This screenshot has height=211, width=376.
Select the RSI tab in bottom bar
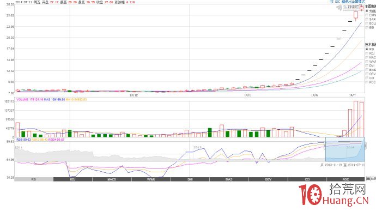(34, 179)
